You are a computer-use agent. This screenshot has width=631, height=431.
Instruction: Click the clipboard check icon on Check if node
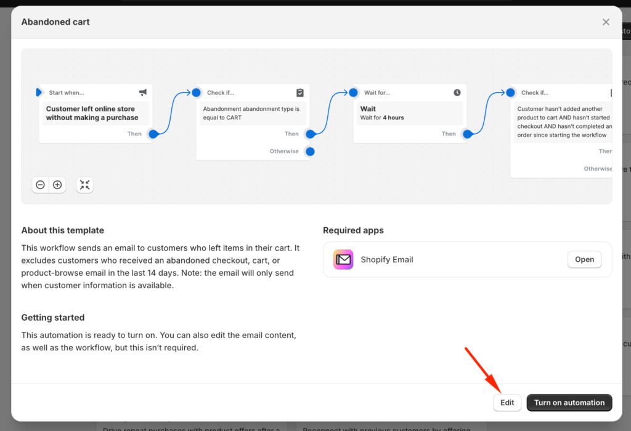pos(300,92)
